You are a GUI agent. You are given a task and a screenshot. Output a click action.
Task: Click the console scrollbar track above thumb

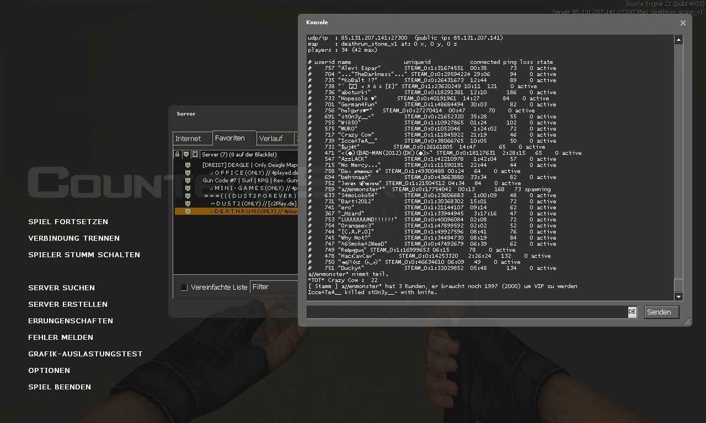[678, 161]
